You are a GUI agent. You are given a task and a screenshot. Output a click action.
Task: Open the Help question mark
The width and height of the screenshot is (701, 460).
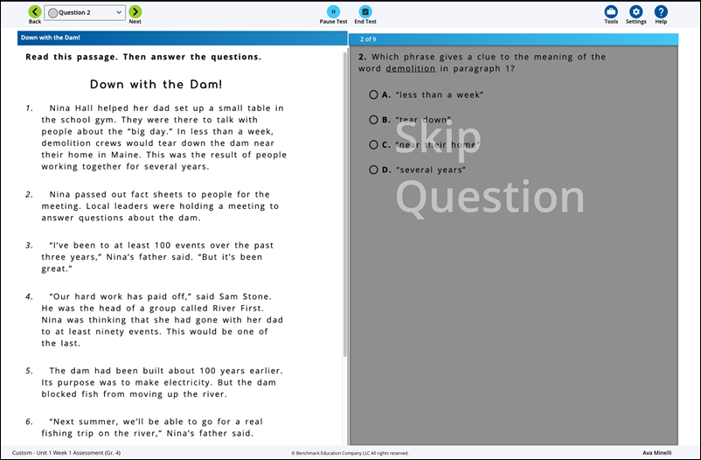(661, 11)
